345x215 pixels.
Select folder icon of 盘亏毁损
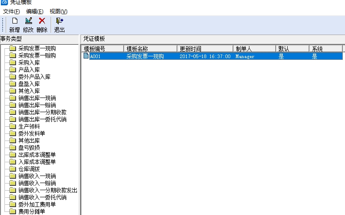coord(13,148)
